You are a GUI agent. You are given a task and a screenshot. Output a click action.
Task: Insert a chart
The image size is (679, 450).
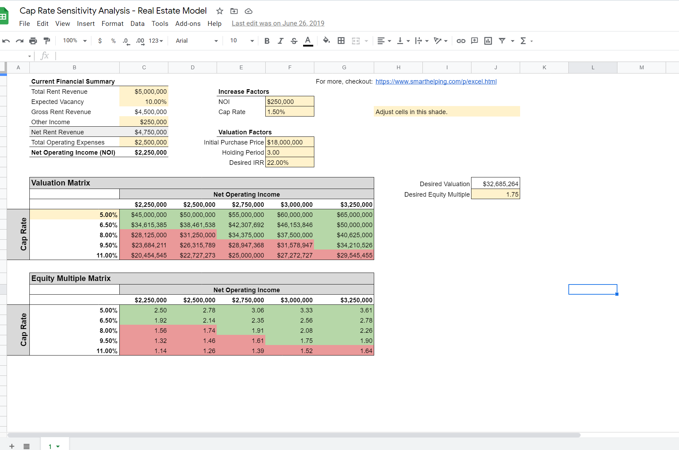(488, 41)
